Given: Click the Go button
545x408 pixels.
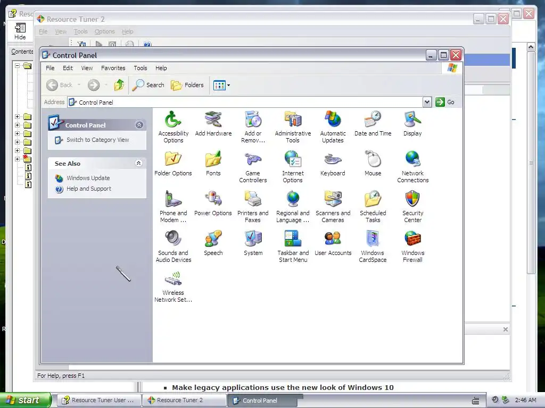Looking at the screenshot, I should coord(445,102).
